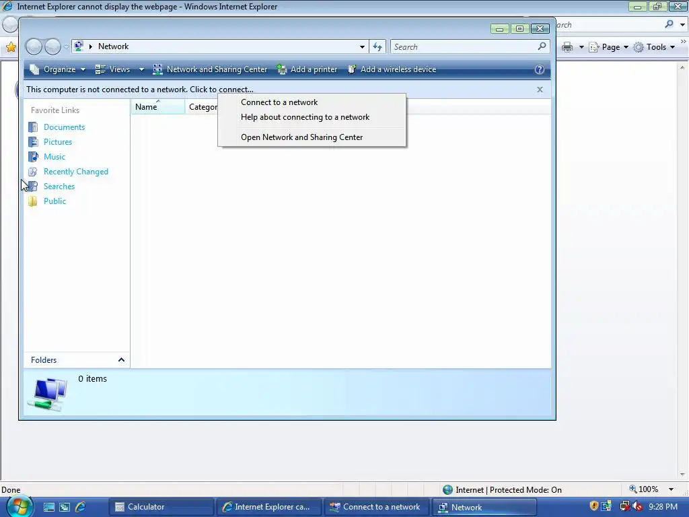Click the Music folder icon
The height and width of the screenshot is (517, 689).
33,156
